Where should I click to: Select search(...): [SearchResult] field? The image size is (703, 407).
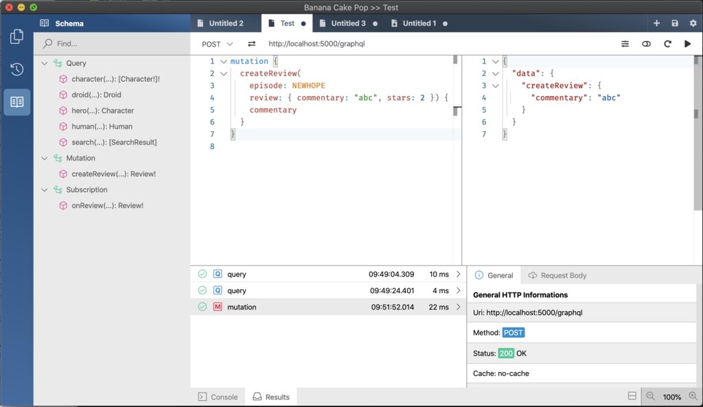pyautogui.click(x=114, y=142)
